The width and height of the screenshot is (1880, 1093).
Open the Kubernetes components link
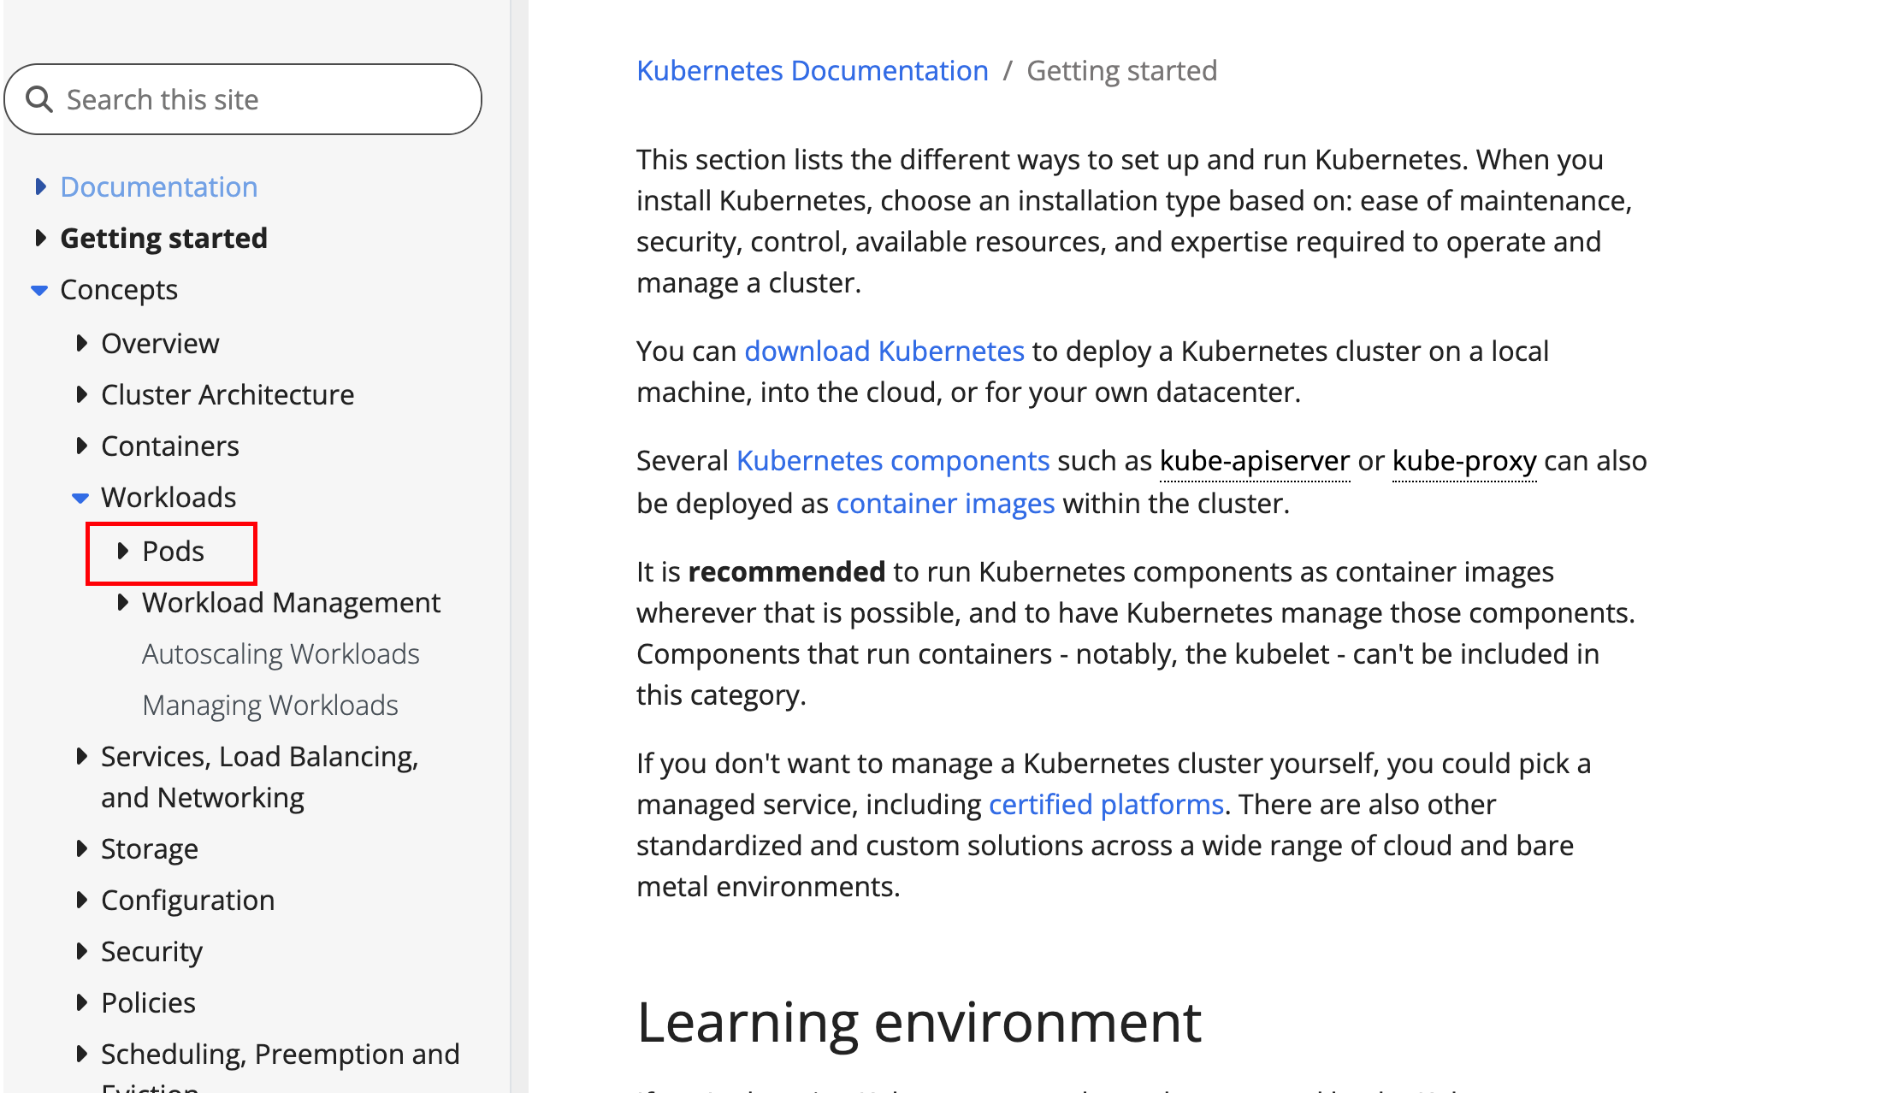pyautogui.click(x=893, y=460)
